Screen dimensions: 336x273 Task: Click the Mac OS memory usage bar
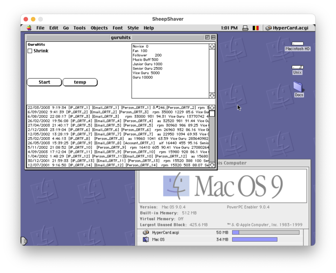coord(255,239)
